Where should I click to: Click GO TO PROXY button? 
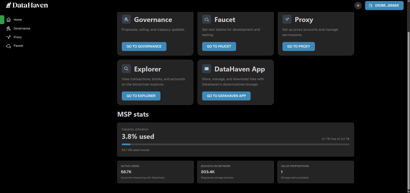point(299,46)
